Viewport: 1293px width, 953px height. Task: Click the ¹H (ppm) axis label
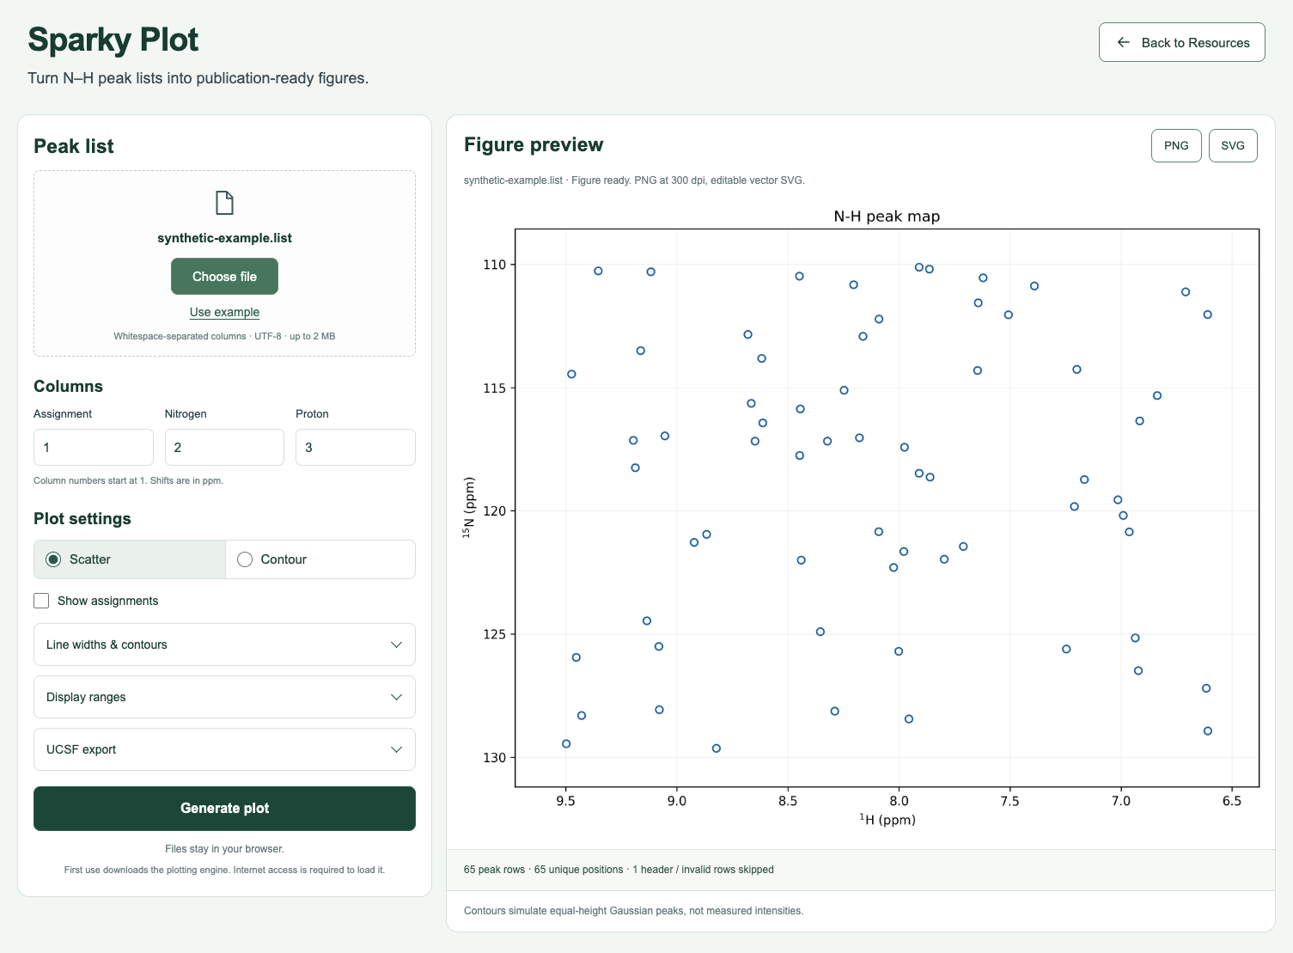point(887,820)
